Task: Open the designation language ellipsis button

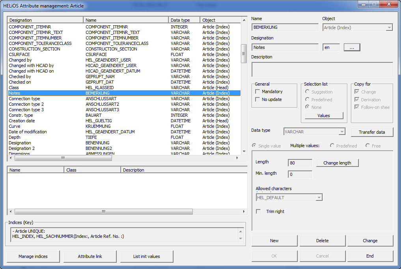Action: point(352,47)
